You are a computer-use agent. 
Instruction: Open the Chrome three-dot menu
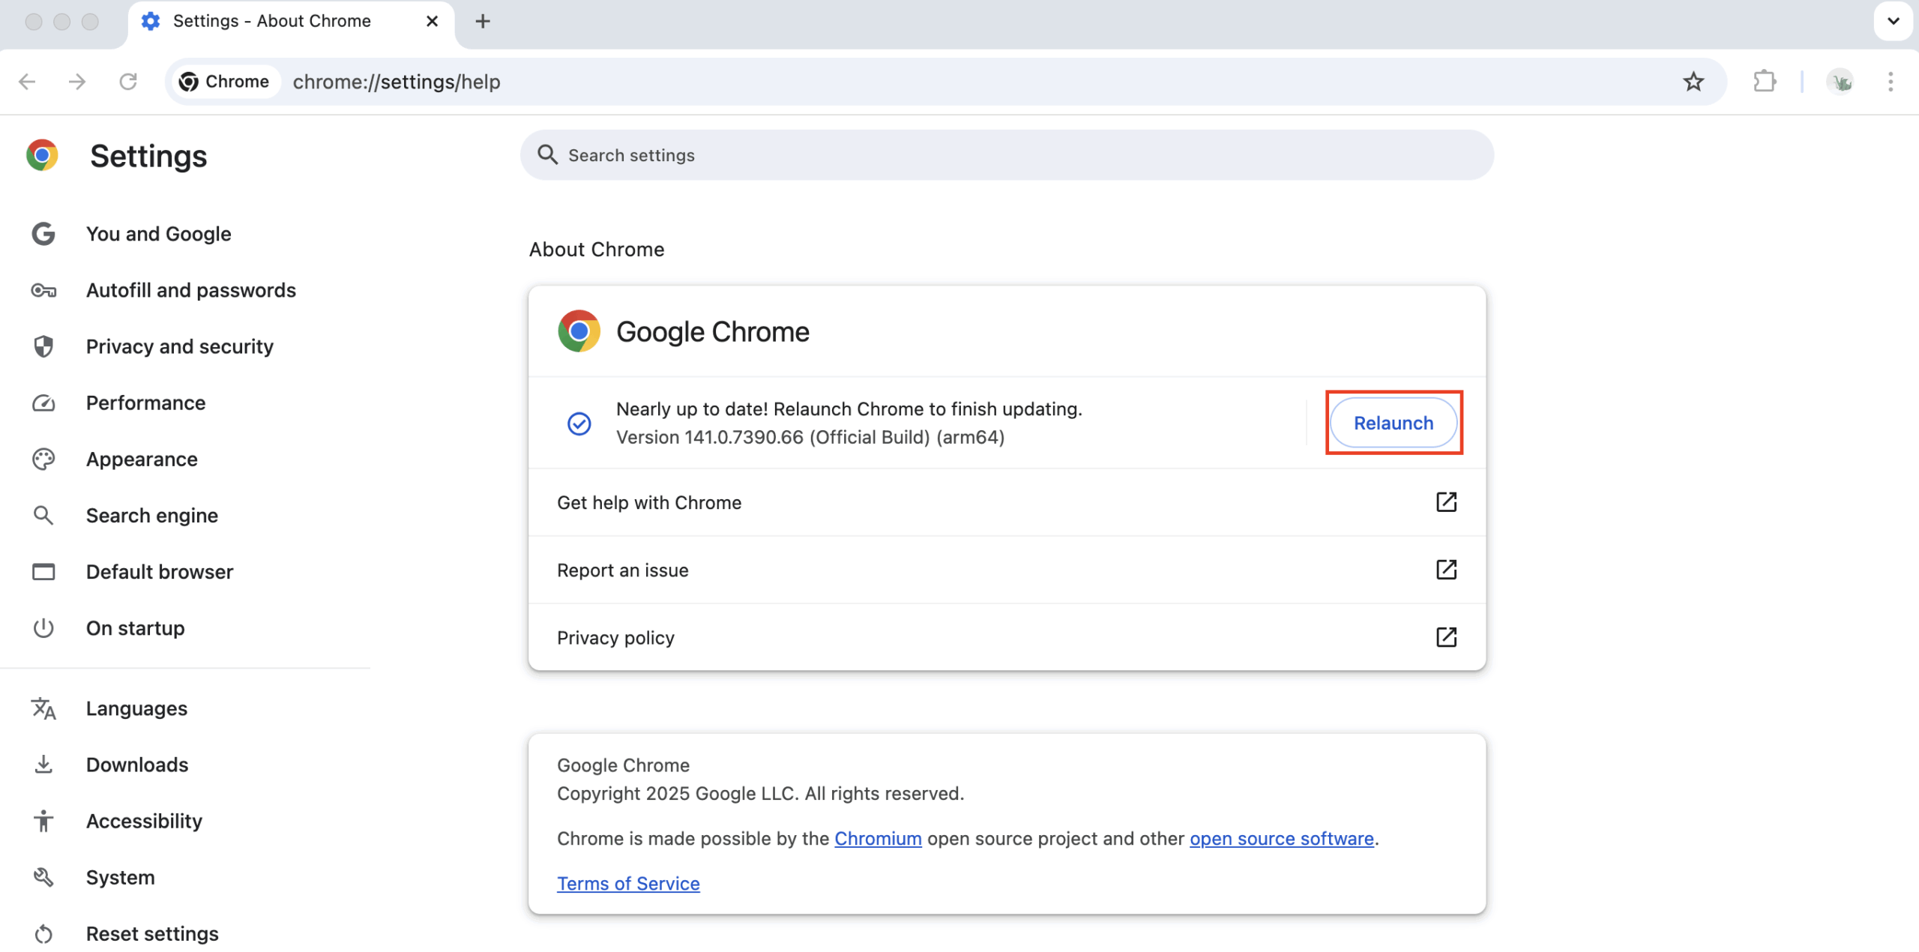[x=1892, y=81]
